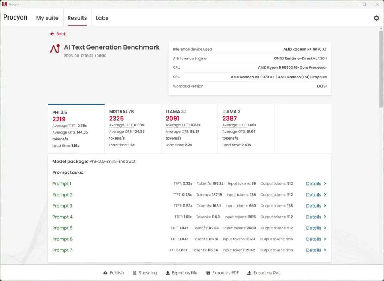384x281 pixels.
Task: Expand Prompt 7 details chevron
Action: [x=325, y=250]
